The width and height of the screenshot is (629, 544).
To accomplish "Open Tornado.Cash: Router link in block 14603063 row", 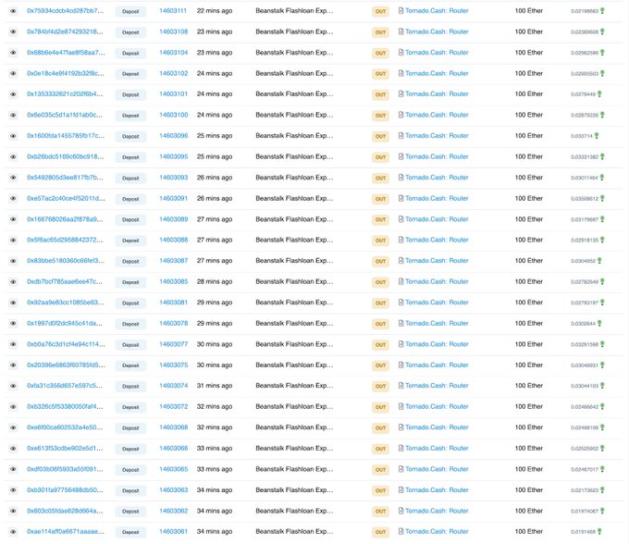I will click(437, 489).
